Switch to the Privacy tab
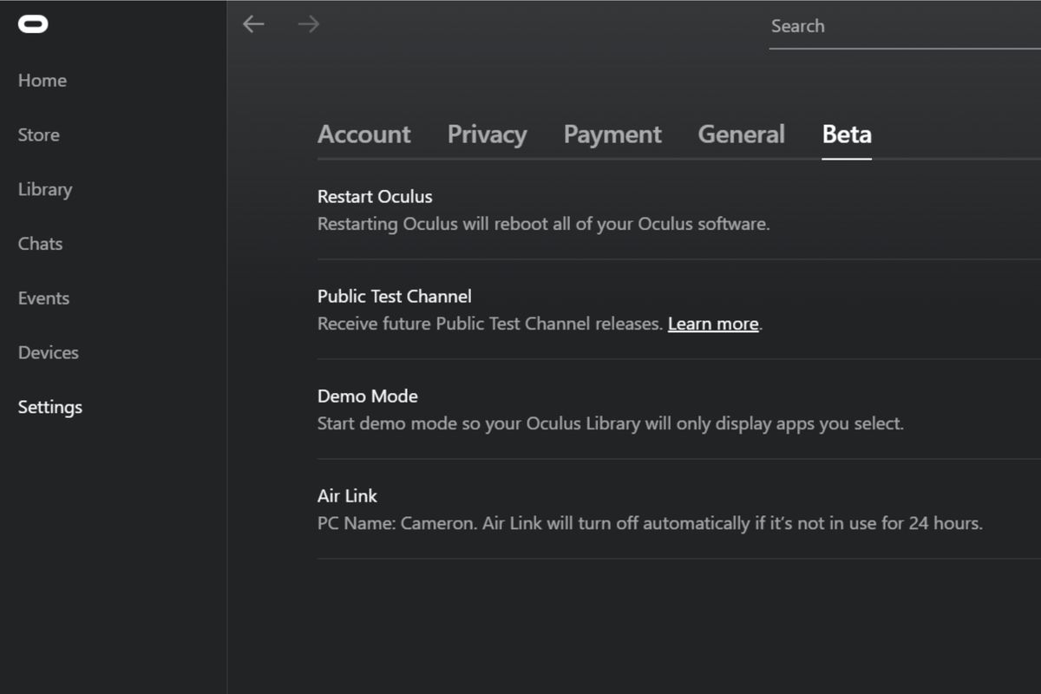Viewport: 1041px width, 694px height. [x=487, y=134]
